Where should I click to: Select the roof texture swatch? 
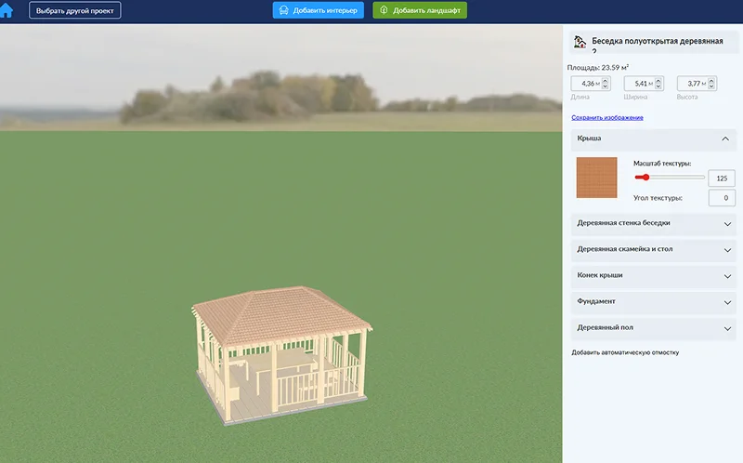tap(596, 177)
